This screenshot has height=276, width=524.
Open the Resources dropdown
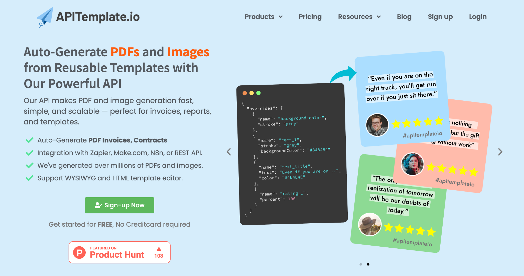[x=356, y=17]
